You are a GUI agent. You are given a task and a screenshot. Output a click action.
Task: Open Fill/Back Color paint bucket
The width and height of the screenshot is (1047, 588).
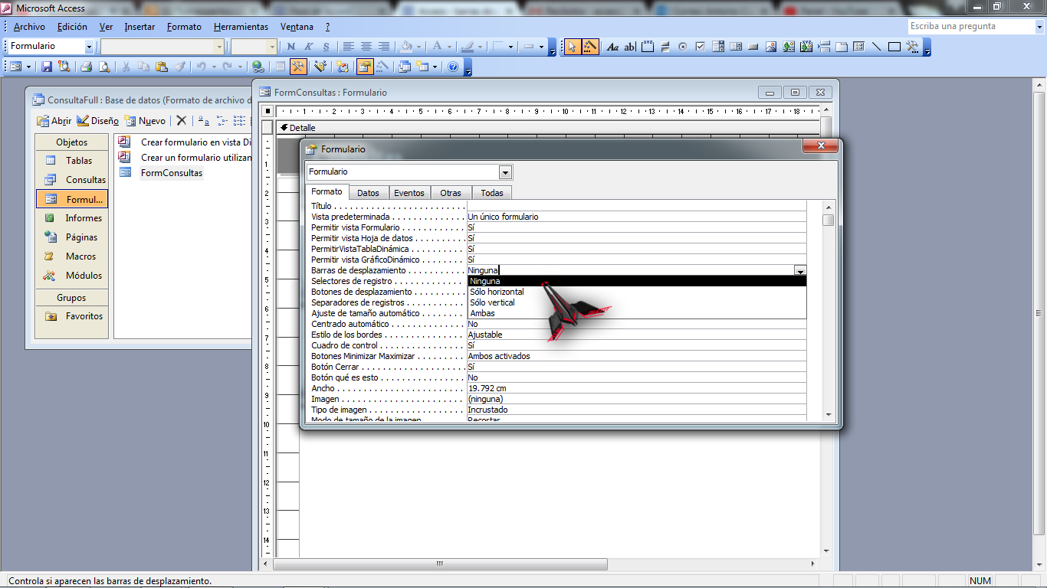(406, 47)
